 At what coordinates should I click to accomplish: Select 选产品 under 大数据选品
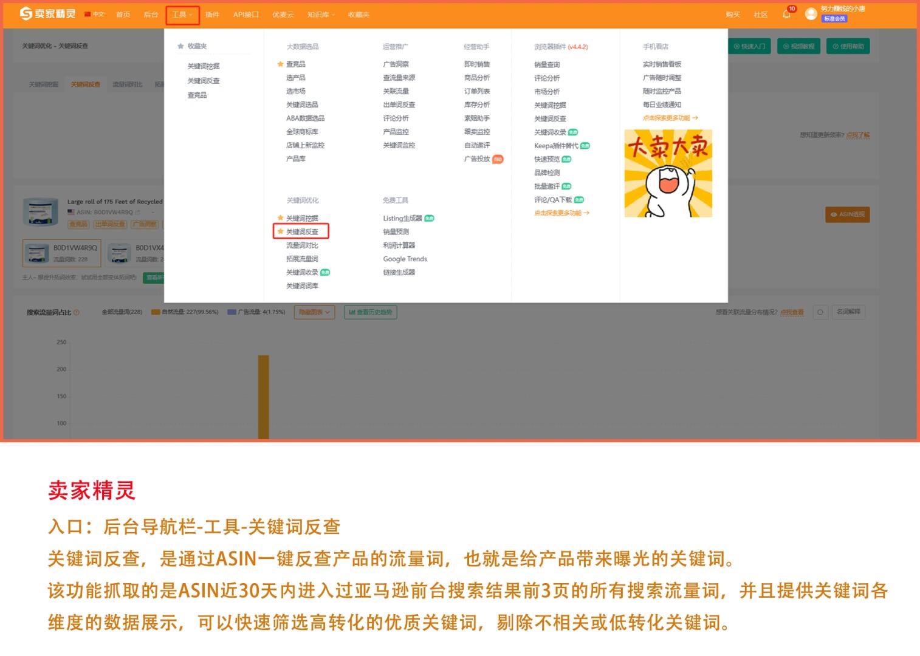[296, 78]
